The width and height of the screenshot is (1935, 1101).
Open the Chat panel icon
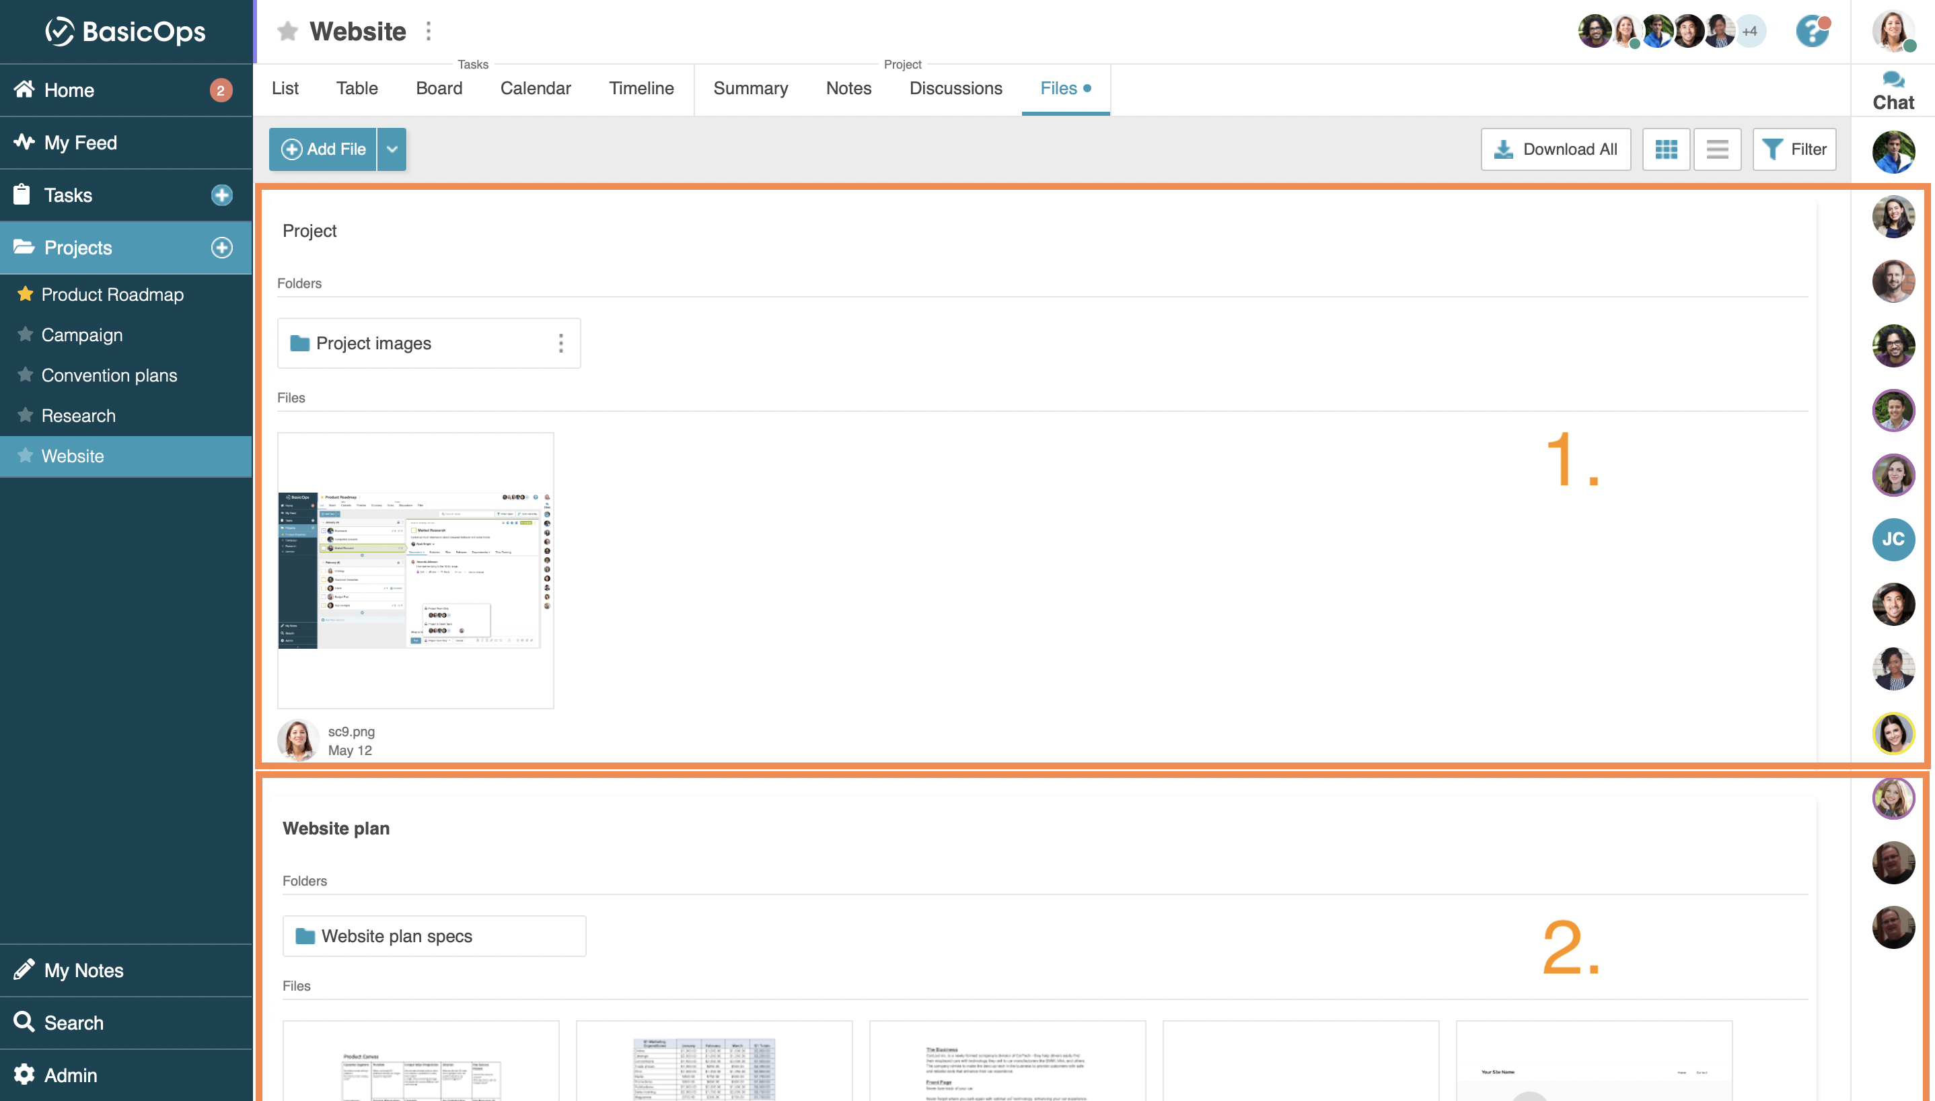[x=1893, y=90]
